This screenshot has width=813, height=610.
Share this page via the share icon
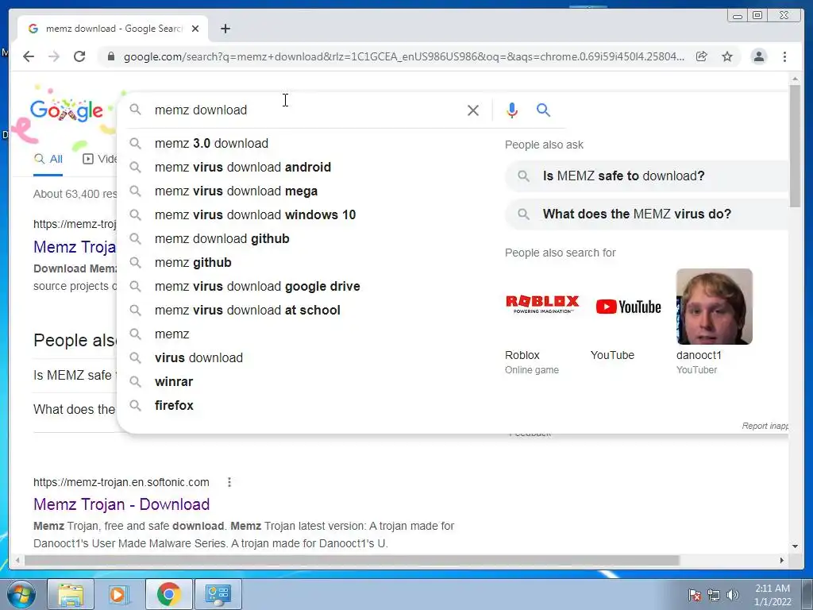[x=702, y=56]
